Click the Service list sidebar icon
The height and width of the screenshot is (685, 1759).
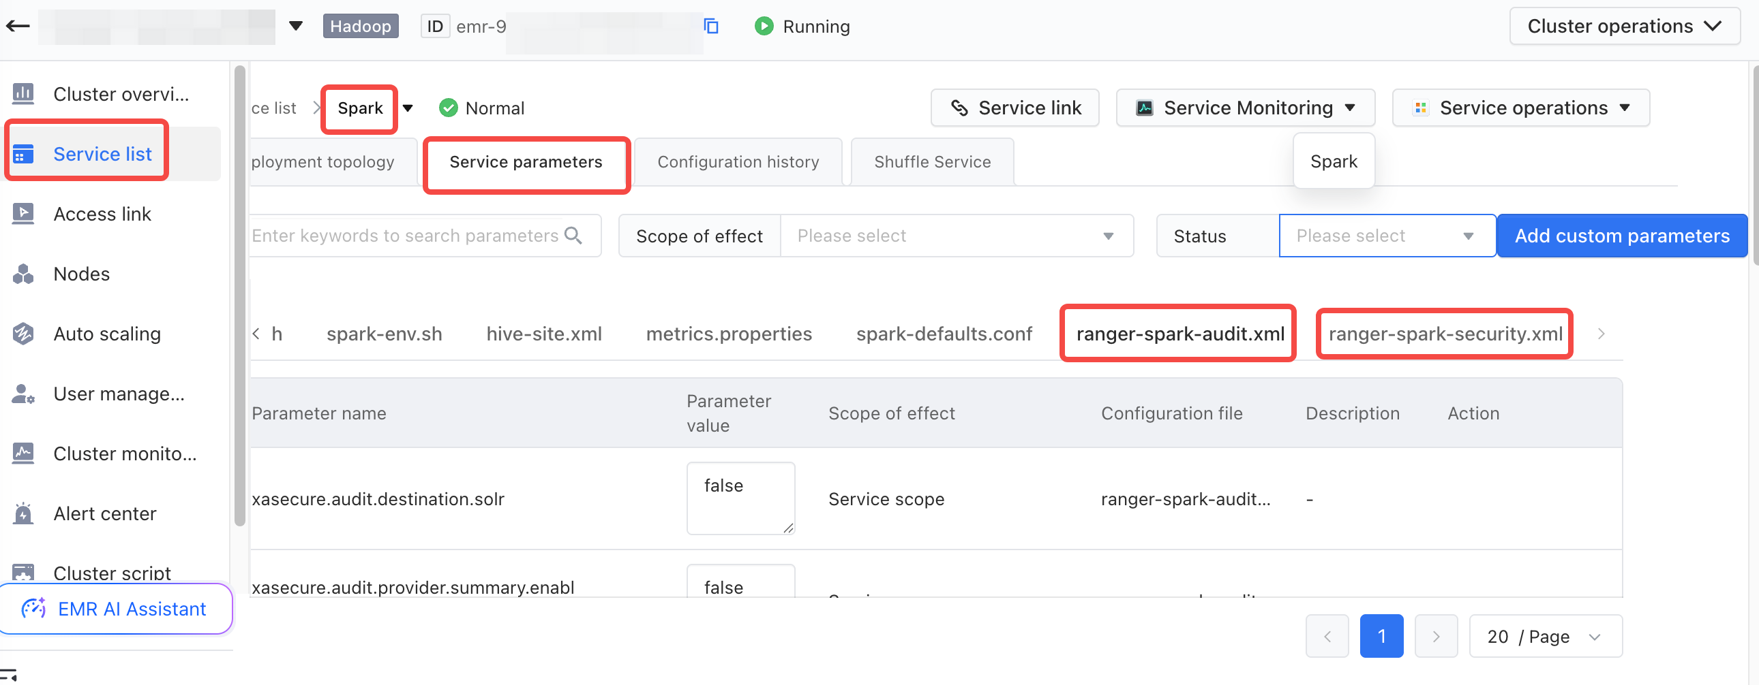coord(23,154)
